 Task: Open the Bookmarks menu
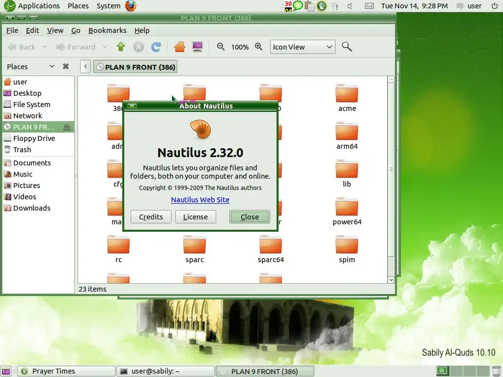coord(108,30)
